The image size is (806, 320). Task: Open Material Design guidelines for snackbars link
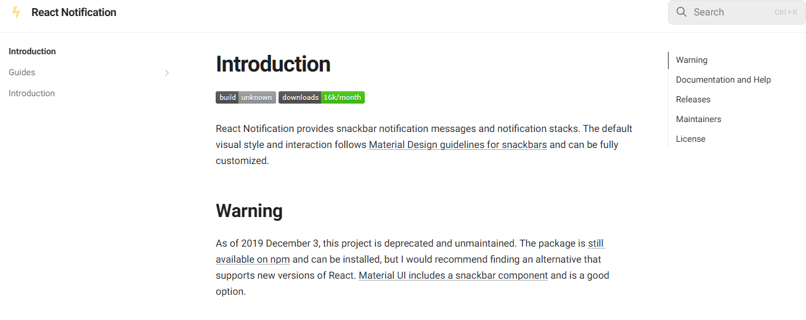(458, 145)
